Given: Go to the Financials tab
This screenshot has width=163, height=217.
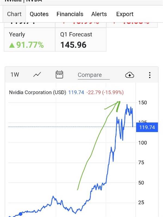Looking at the screenshot, I should [70, 14].
